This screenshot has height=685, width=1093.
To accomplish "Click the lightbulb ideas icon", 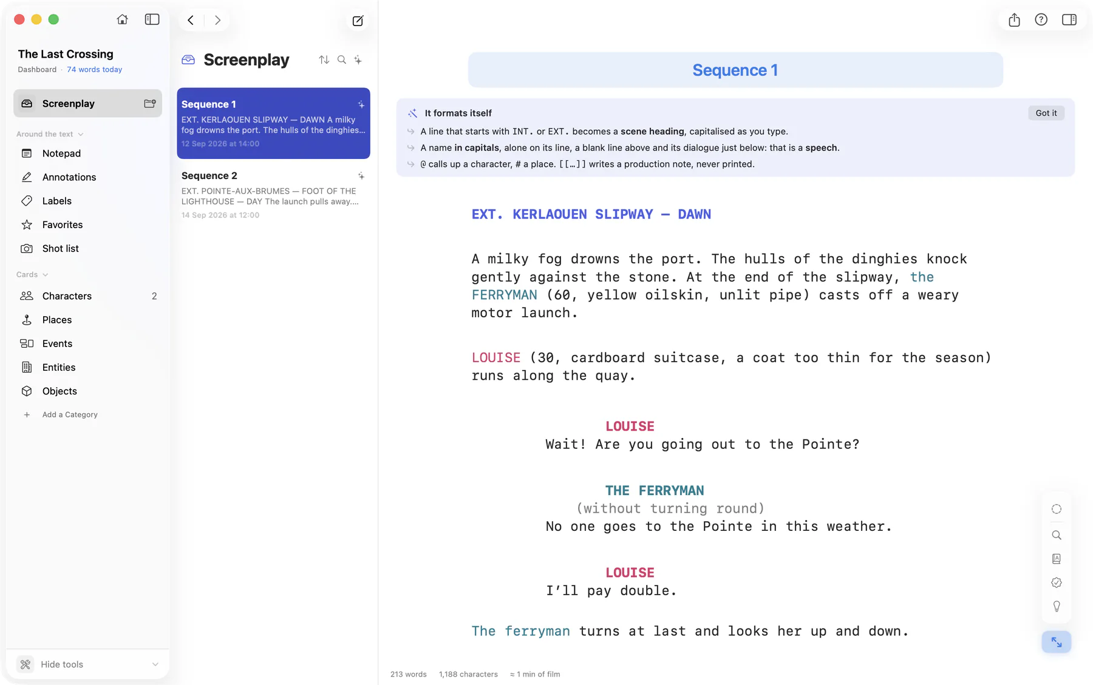I will 1057,606.
